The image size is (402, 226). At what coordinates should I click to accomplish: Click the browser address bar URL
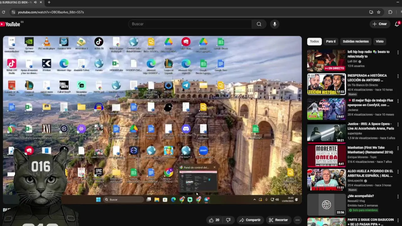coord(51,12)
